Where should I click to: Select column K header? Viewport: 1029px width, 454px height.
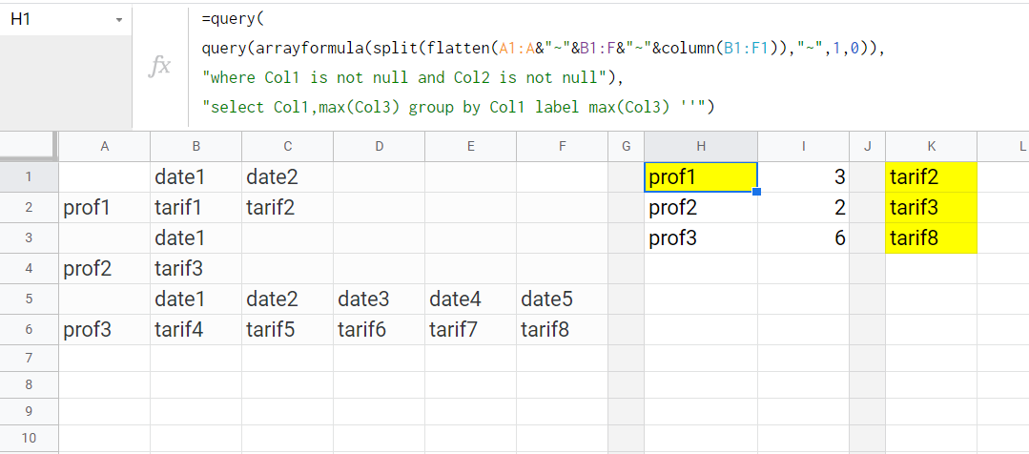pyautogui.click(x=931, y=146)
